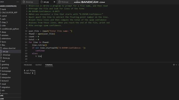The image size is (179, 100).
Task: Expand the conditionals_python folder
Action: 11,29
